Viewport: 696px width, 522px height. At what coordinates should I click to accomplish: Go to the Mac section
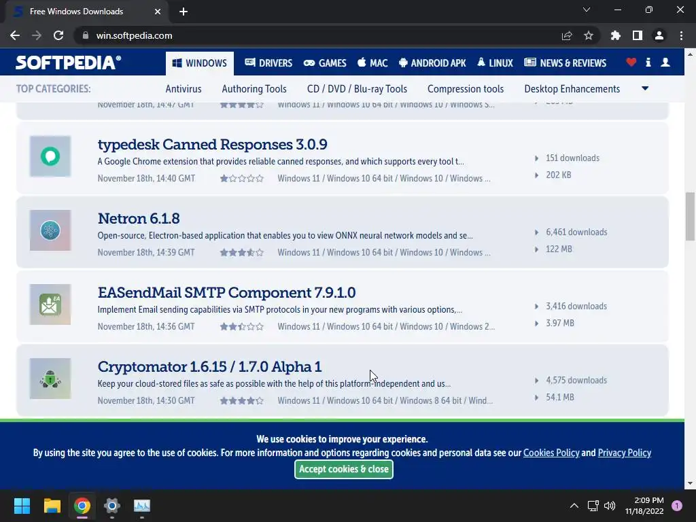[x=372, y=63]
